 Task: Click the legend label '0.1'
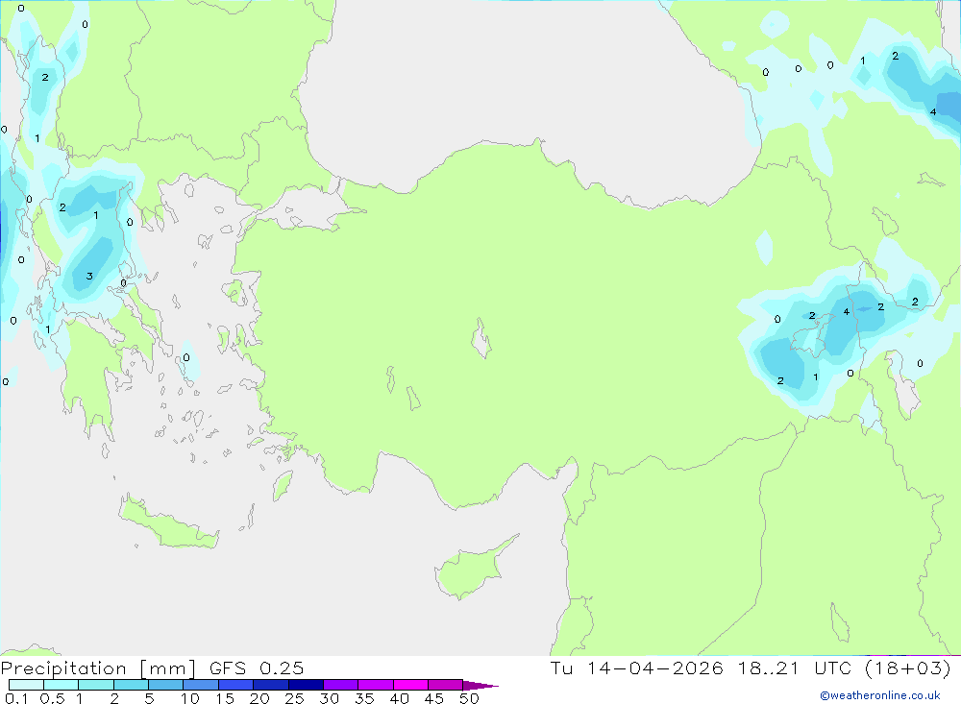(x=16, y=698)
